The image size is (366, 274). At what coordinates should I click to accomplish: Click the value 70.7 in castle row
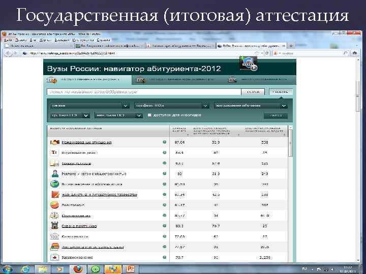216,226
